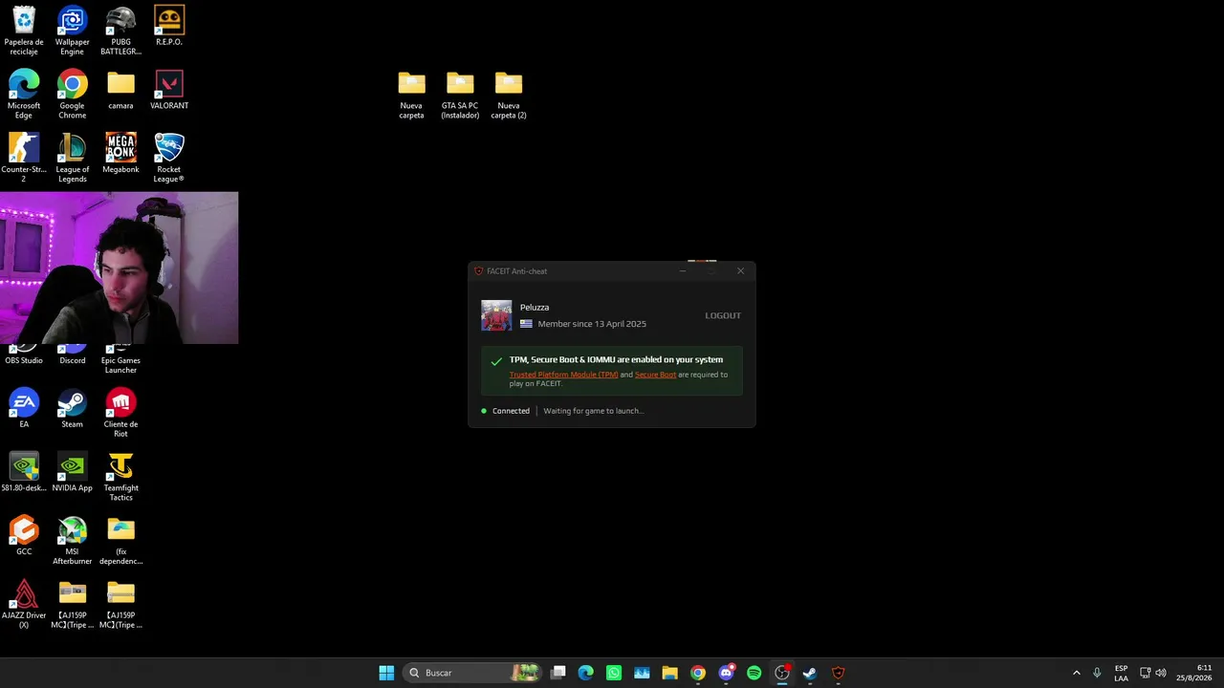Click the Connected status label
This screenshot has height=688, width=1224.
511,411
